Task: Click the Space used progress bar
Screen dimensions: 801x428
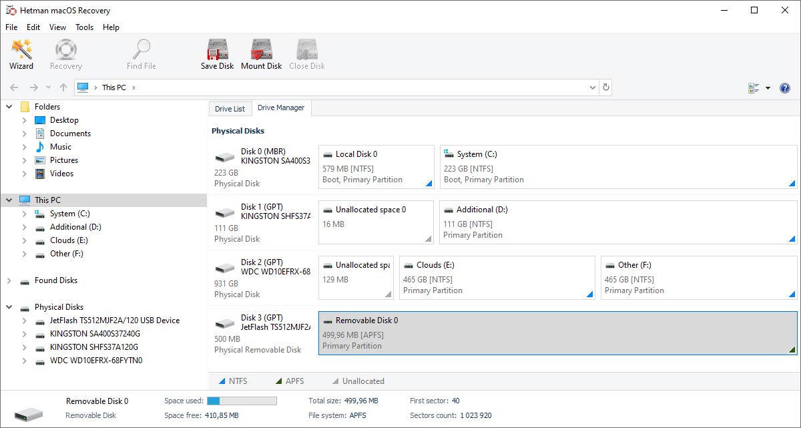Action: (x=242, y=401)
